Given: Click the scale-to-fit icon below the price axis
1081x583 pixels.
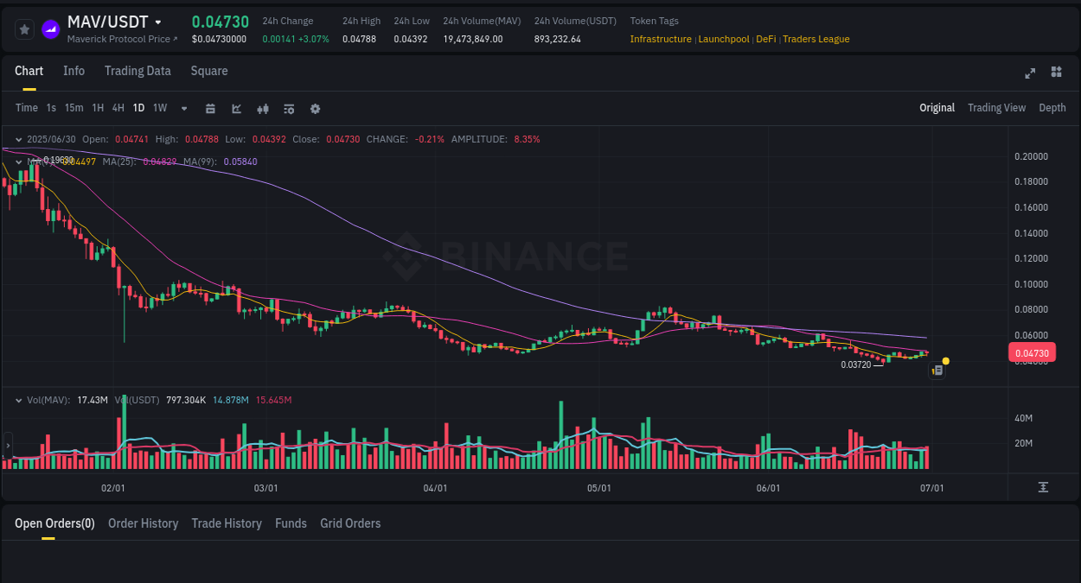Looking at the screenshot, I should (1045, 486).
